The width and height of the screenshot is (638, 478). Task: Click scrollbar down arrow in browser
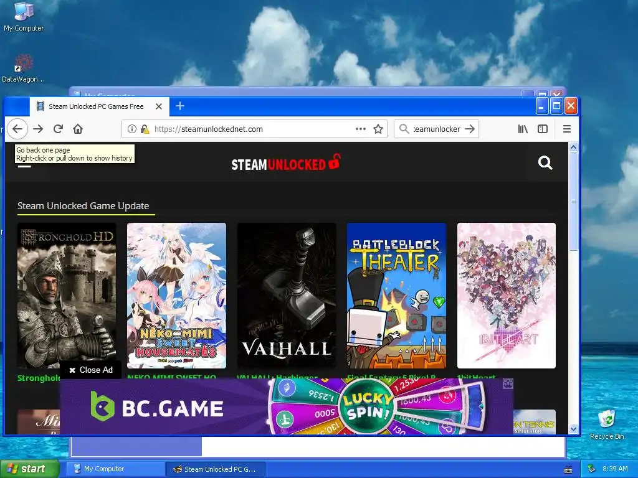click(573, 429)
